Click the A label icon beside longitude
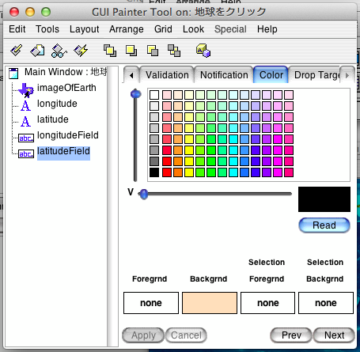 tap(25, 105)
